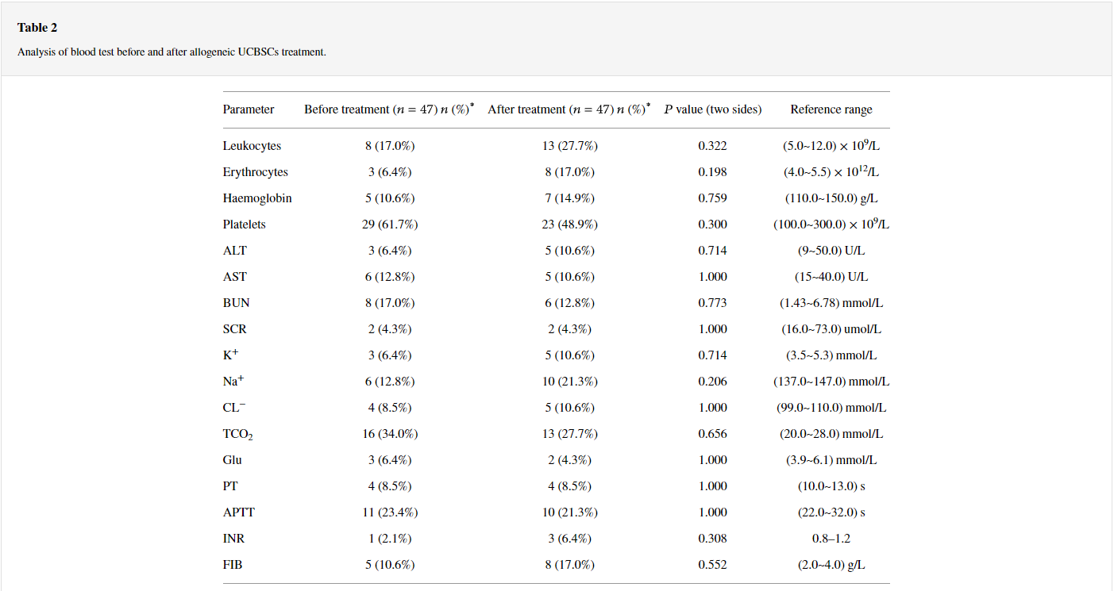Click the Table 2 title
Screen dimensions: 1114x591
37,28
